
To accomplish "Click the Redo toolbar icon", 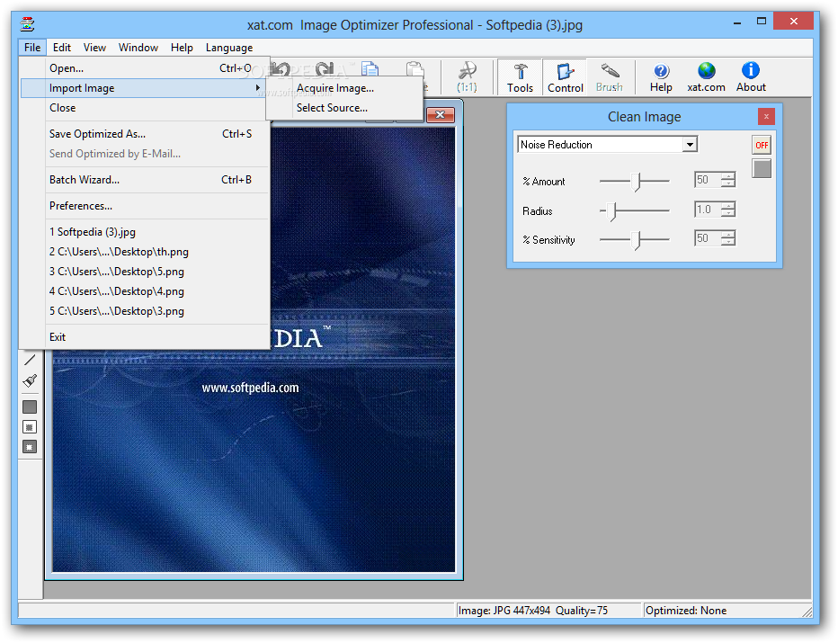I will point(325,69).
